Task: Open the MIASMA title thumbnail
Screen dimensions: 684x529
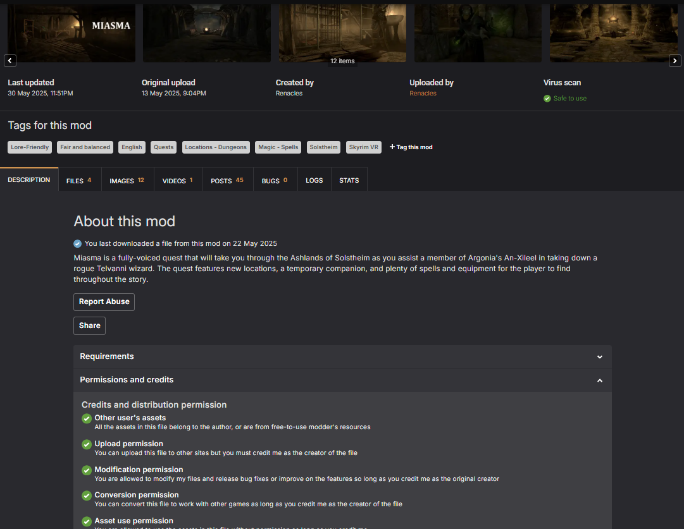Action: click(72, 33)
